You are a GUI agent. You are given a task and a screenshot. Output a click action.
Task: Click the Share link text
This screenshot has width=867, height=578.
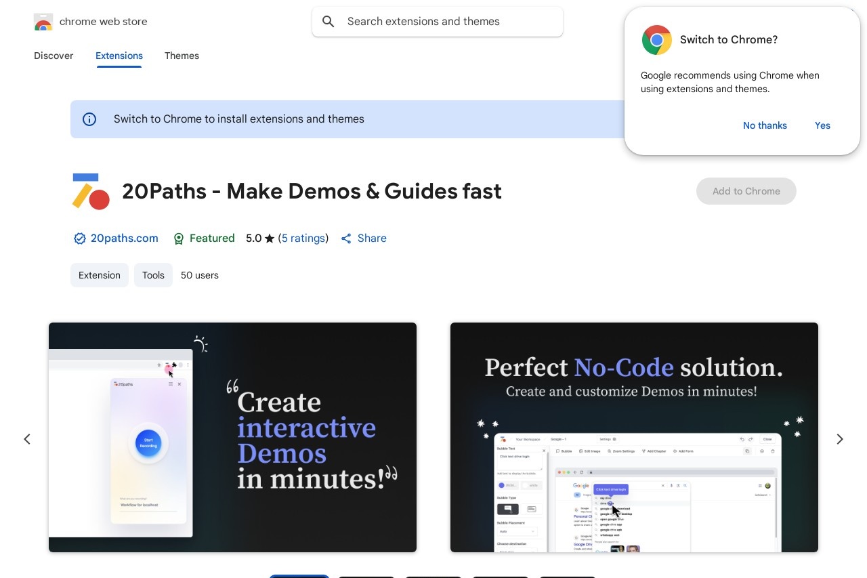click(x=372, y=239)
